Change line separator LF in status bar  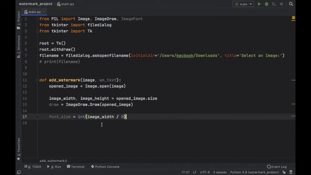pyautogui.click(x=194, y=172)
